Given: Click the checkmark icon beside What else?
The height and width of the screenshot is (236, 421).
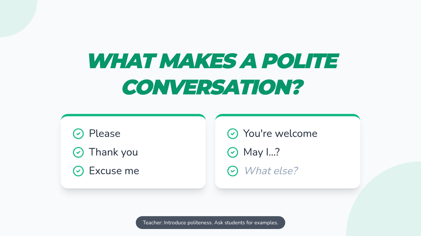Looking at the screenshot, I should pos(233,171).
